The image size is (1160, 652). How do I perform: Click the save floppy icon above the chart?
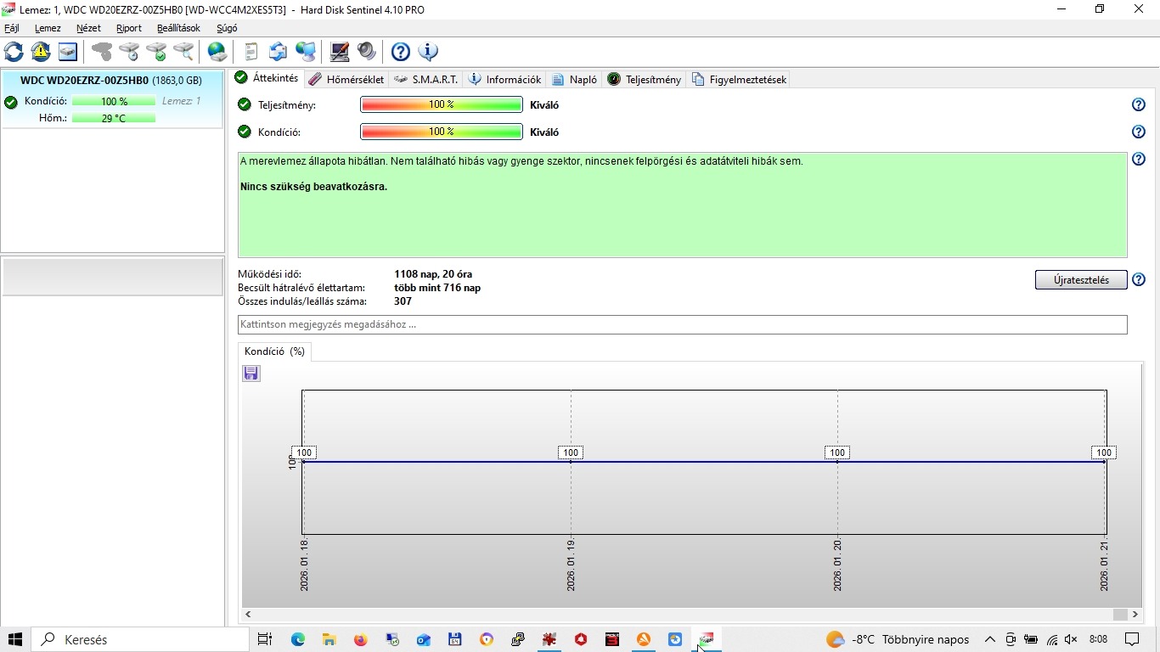251,374
